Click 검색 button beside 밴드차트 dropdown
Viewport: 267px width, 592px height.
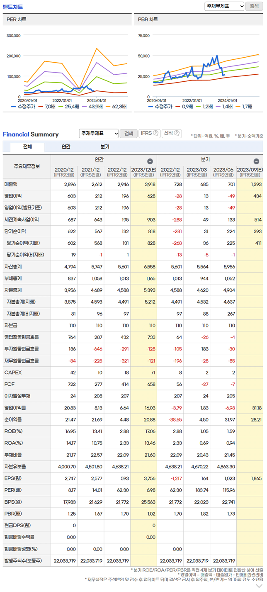tap(254, 6)
